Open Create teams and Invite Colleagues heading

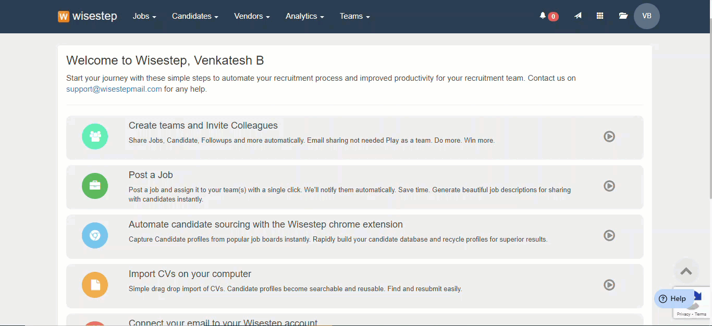(203, 126)
